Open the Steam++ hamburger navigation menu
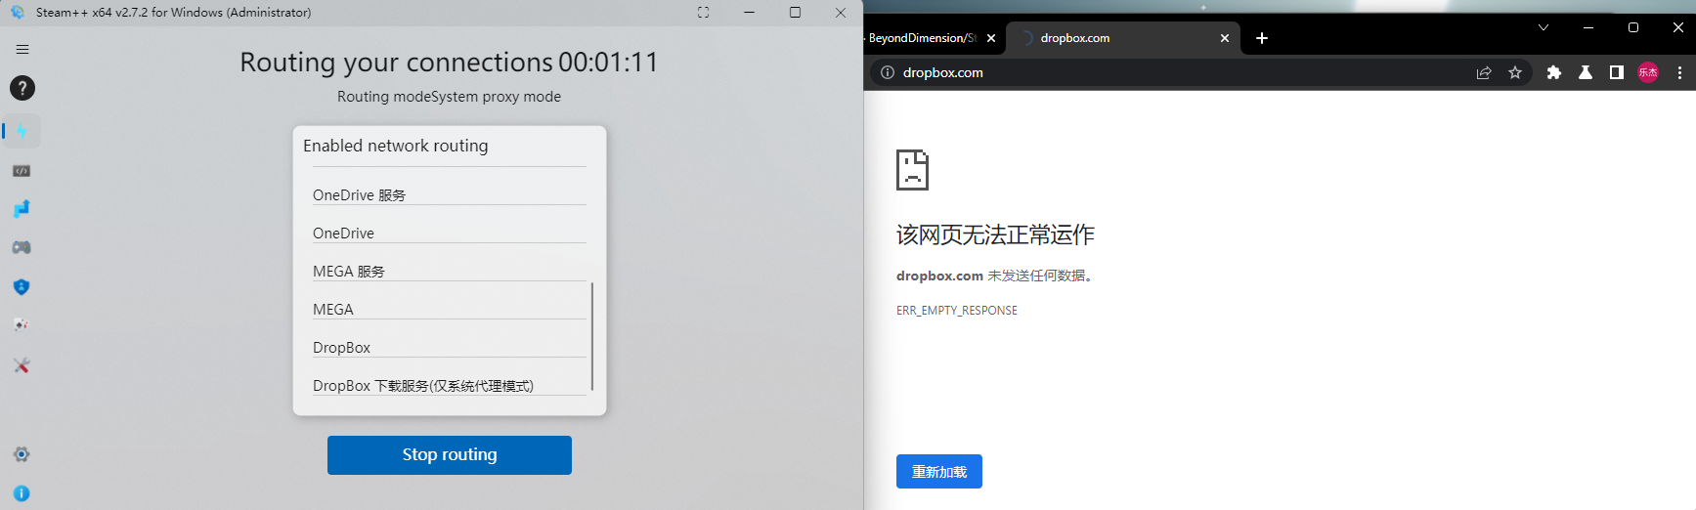Viewport: 1696px width, 510px height. tap(22, 49)
